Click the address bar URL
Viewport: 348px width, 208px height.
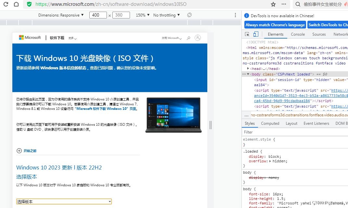pos(111,4)
